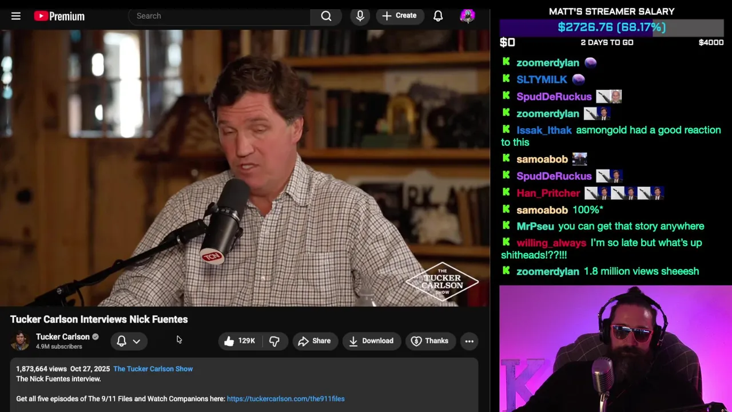Open Tucker Carlson channel name link
This screenshot has height=412, width=732.
coord(63,337)
